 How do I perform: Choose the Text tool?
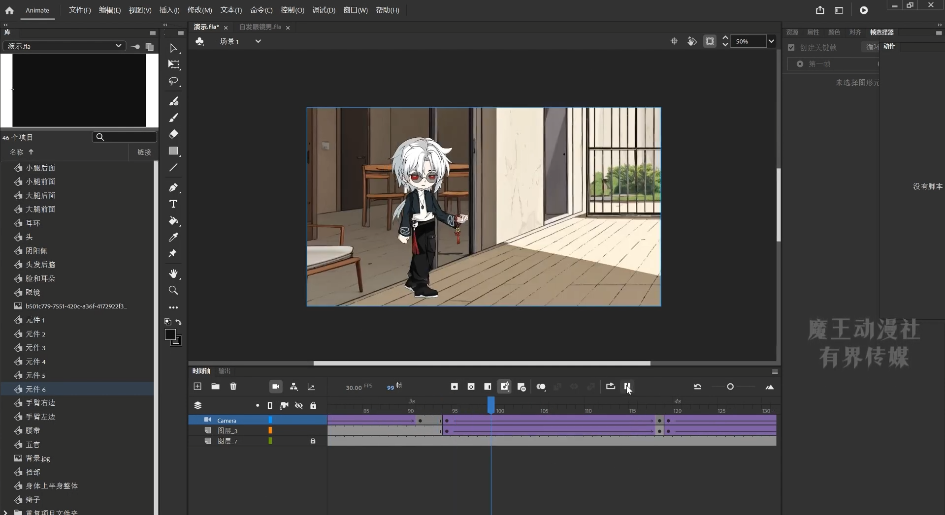coord(173,204)
